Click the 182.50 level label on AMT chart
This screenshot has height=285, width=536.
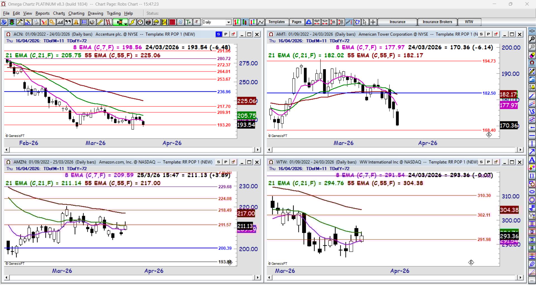(489, 93)
